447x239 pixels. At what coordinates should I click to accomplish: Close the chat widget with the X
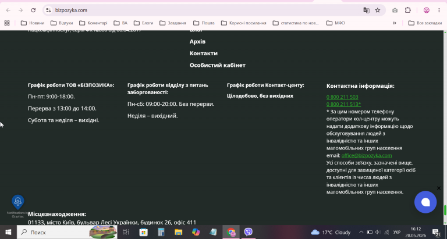[x=439, y=188]
